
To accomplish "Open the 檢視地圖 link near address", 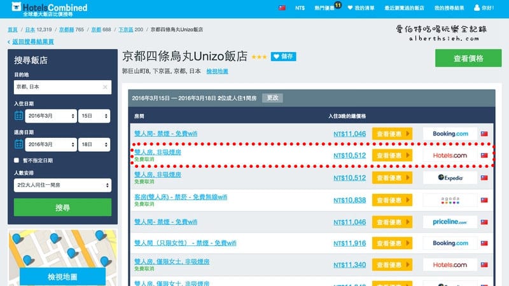I will click(x=217, y=71).
